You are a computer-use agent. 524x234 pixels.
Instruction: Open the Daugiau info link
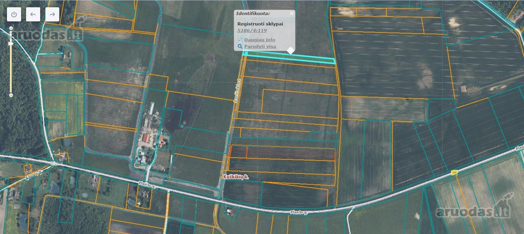[x=260, y=40]
